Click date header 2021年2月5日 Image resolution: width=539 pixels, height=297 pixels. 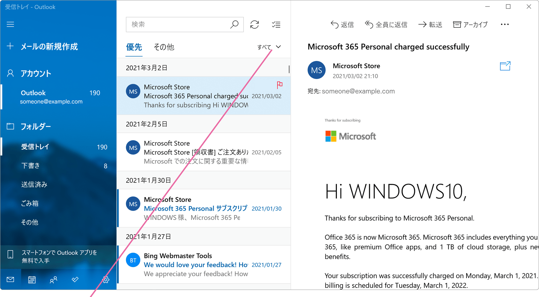(x=147, y=124)
